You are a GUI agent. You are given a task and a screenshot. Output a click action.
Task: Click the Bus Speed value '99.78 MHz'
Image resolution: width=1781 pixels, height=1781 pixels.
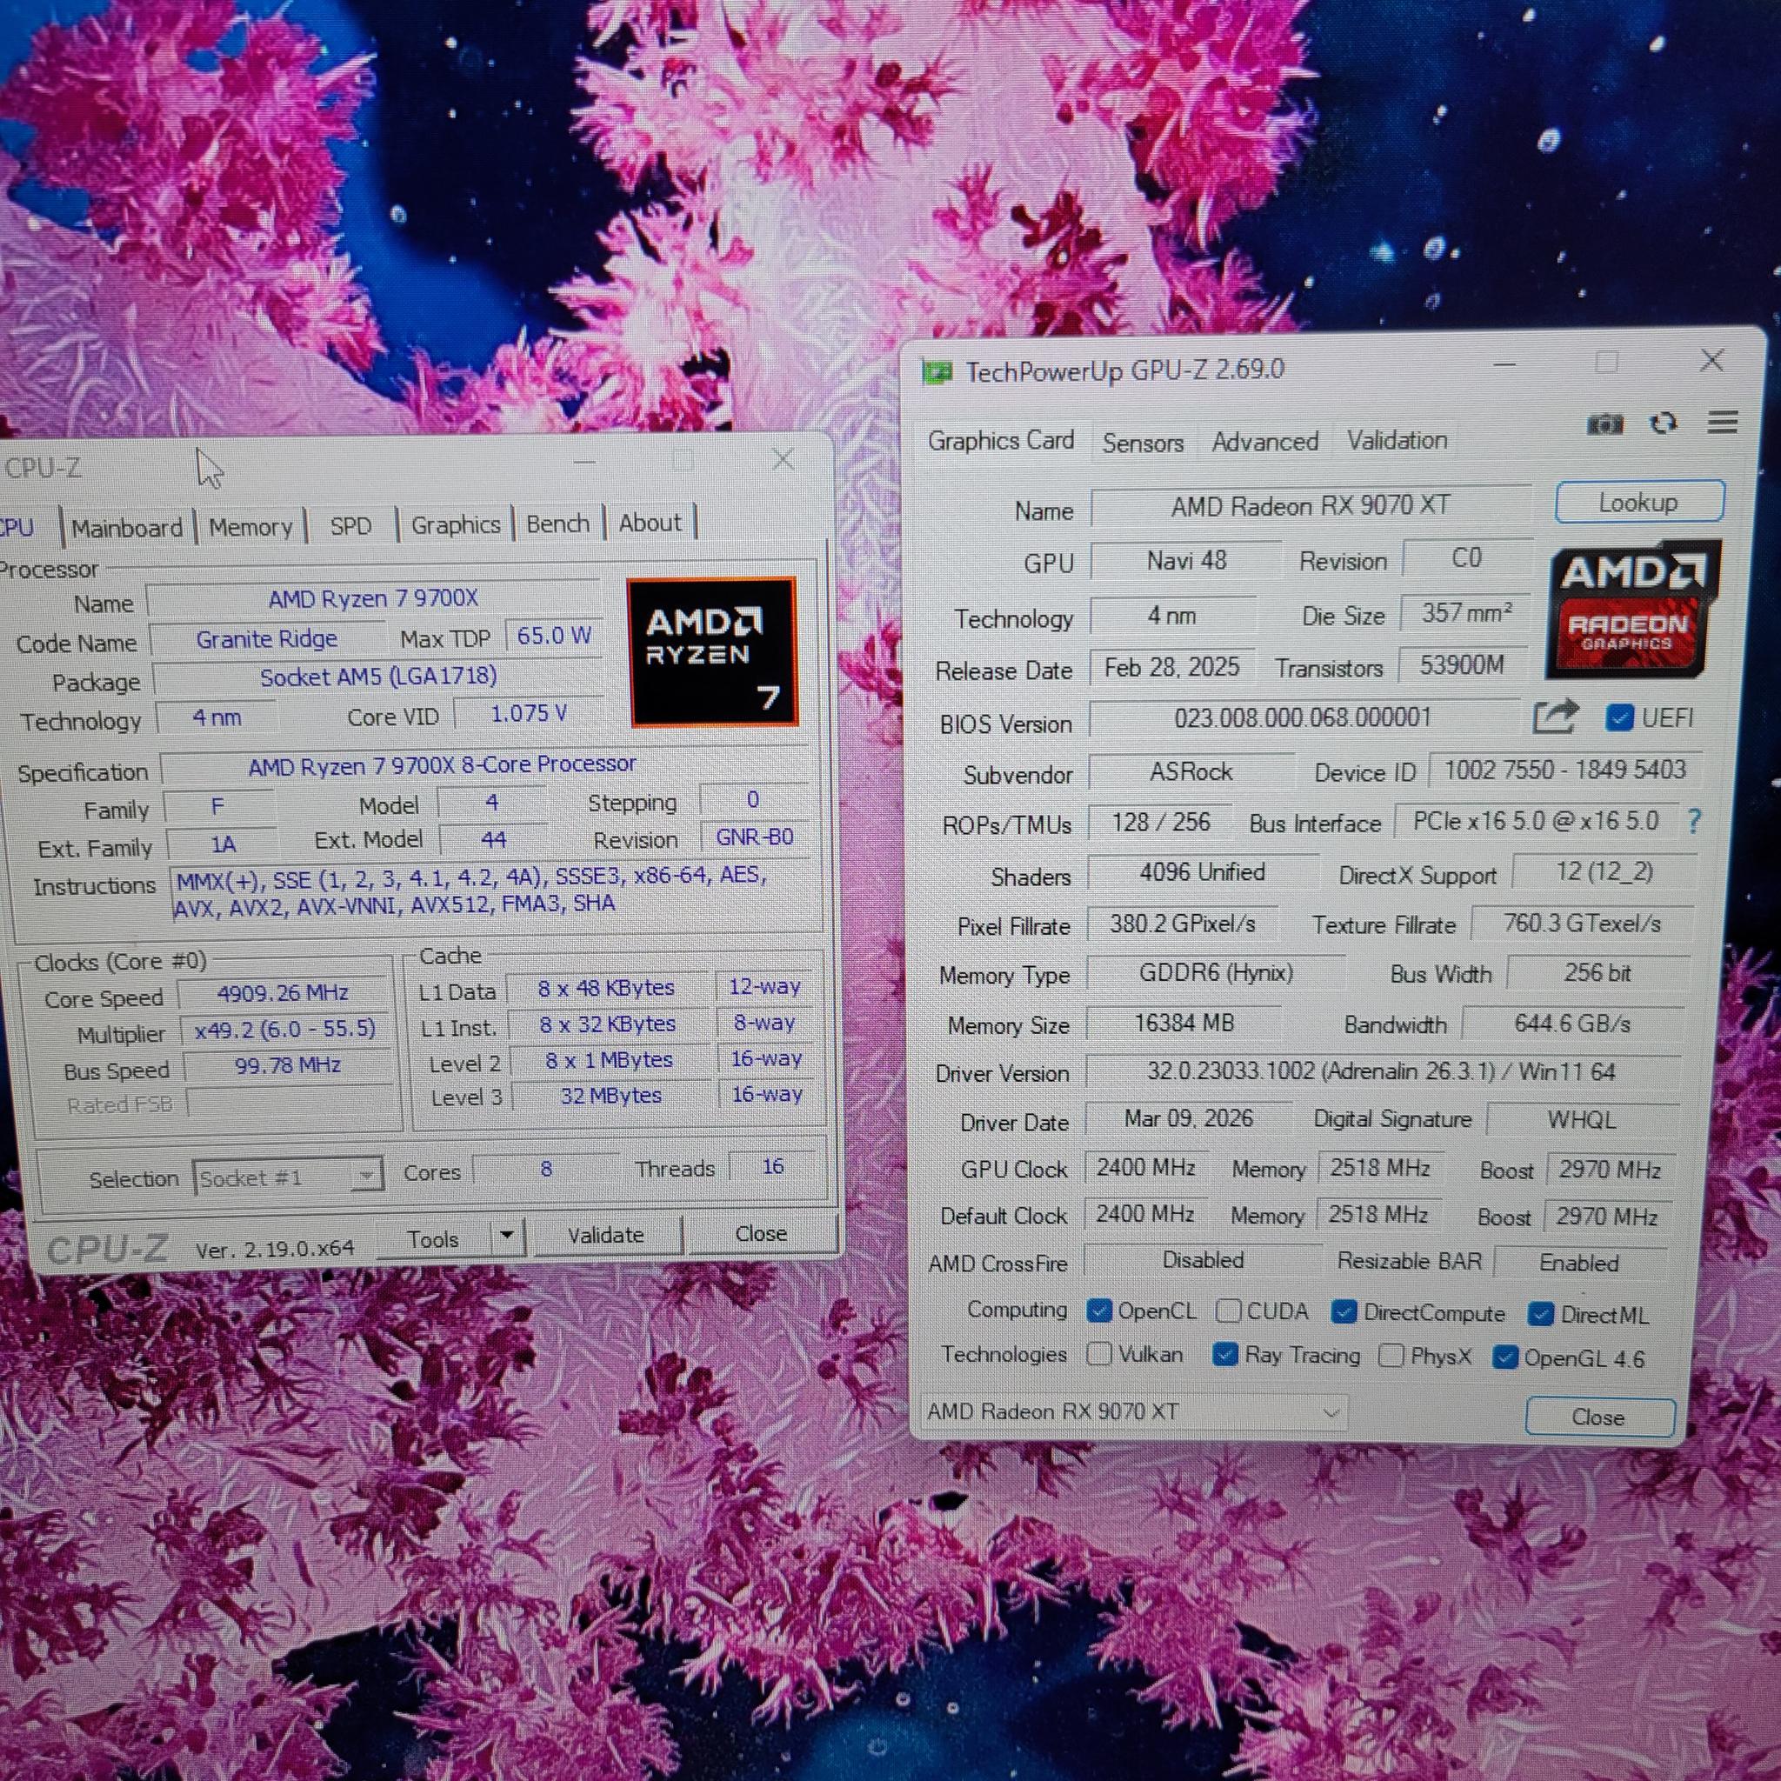coord(288,1065)
